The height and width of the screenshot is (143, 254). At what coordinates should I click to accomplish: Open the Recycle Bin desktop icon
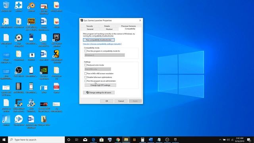coord(6,7)
